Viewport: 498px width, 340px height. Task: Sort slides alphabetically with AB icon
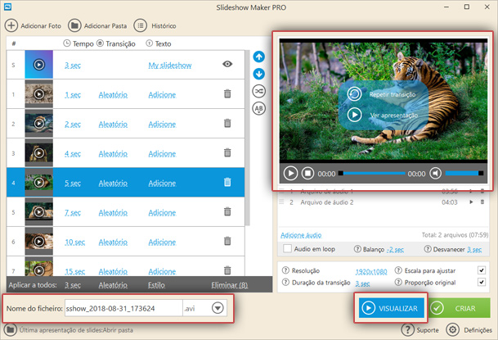click(259, 108)
